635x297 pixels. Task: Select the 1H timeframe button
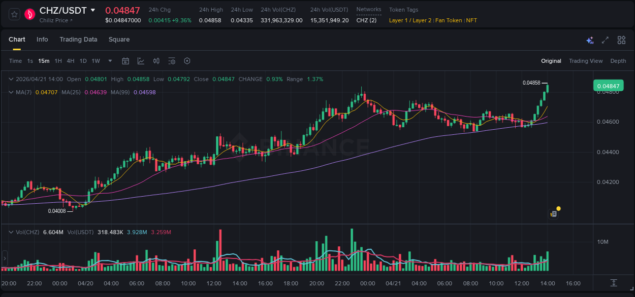click(58, 61)
